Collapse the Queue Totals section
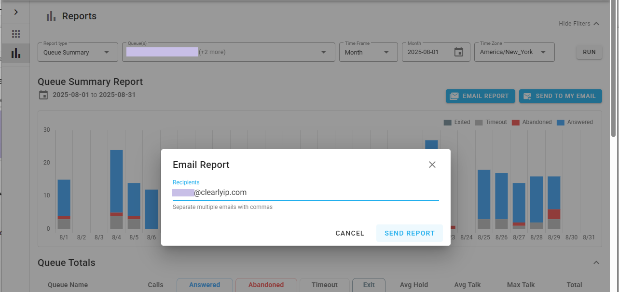This screenshot has height=292, width=619. pyautogui.click(x=596, y=263)
